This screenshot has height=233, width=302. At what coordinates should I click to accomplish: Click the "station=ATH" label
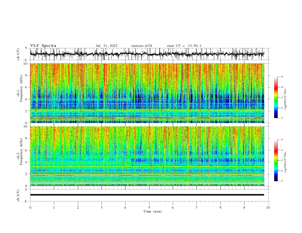point(141,46)
